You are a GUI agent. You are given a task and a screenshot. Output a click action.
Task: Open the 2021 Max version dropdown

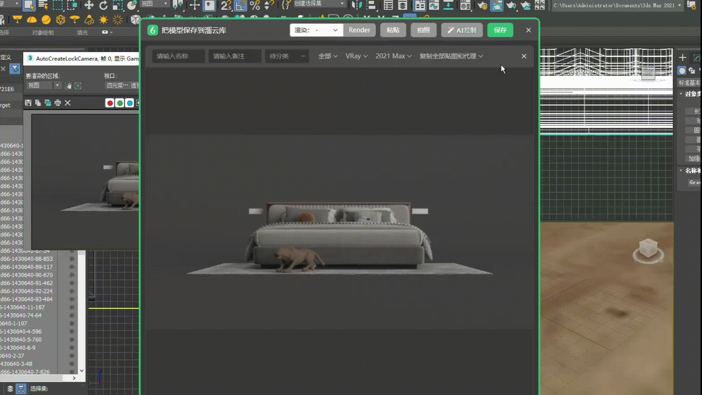click(393, 56)
